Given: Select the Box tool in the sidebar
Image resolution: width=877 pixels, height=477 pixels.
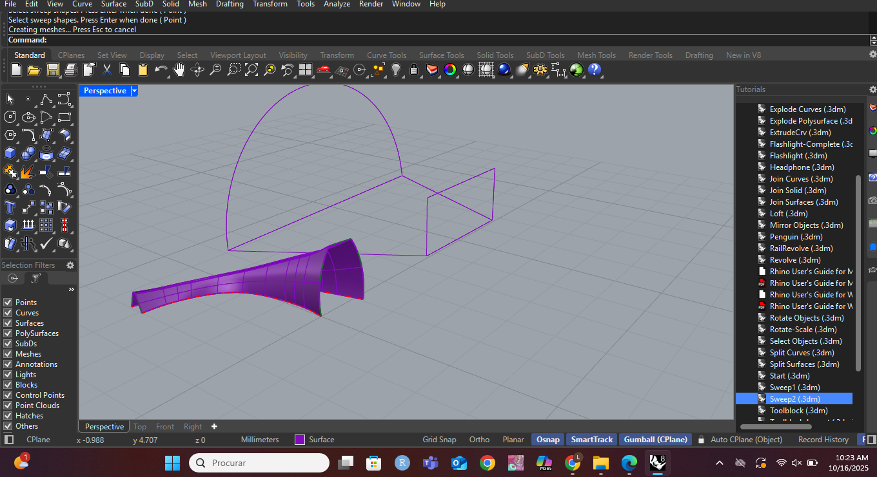Looking at the screenshot, I should pos(10,153).
